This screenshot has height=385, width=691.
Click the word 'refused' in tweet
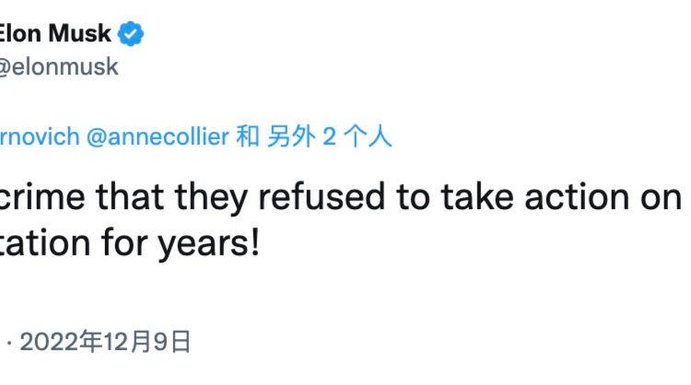[322, 196]
